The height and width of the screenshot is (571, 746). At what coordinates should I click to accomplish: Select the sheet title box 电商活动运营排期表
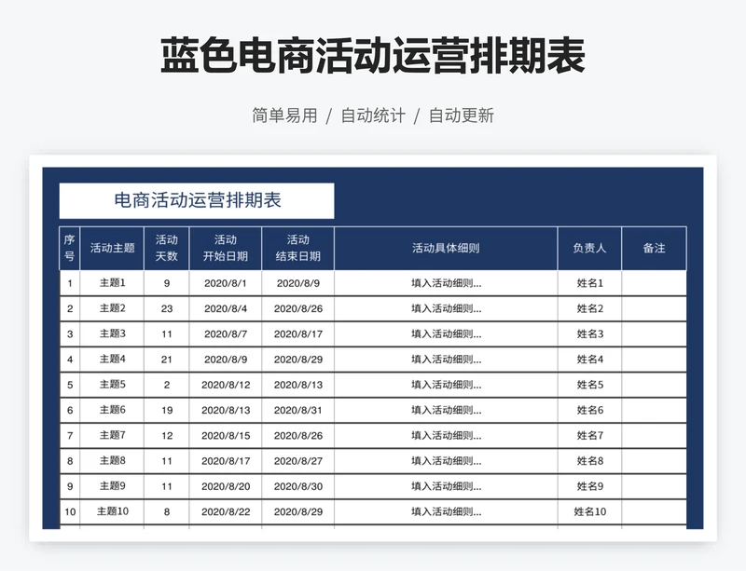pyautogui.click(x=197, y=200)
